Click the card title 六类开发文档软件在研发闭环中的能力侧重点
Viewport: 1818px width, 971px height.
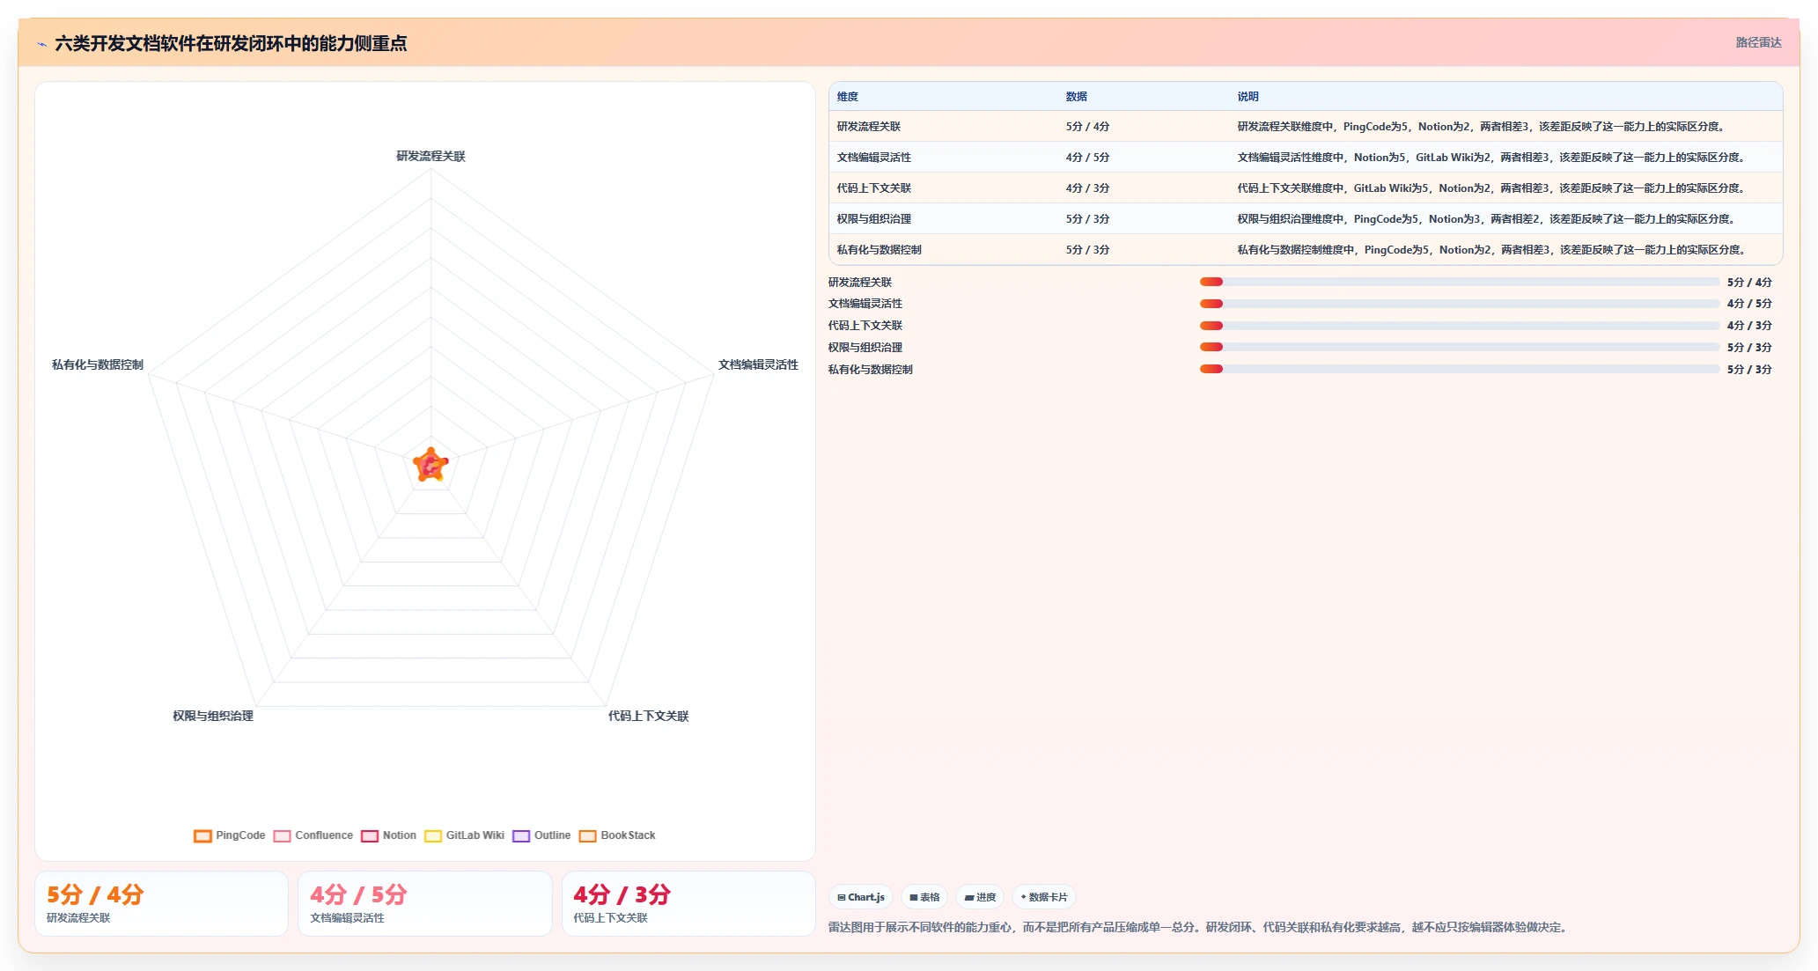231,43
